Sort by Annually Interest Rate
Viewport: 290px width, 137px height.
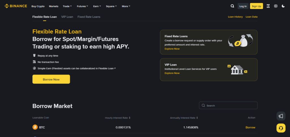[x=184, y=118]
